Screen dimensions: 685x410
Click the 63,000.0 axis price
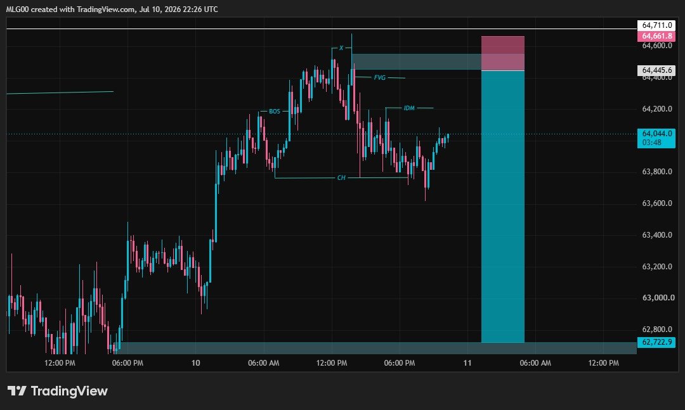(658, 298)
